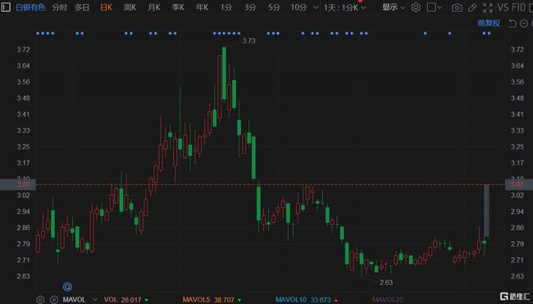Zoom out with the minus circle icon
The width and height of the screenshot is (533, 304).
point(524,24)
